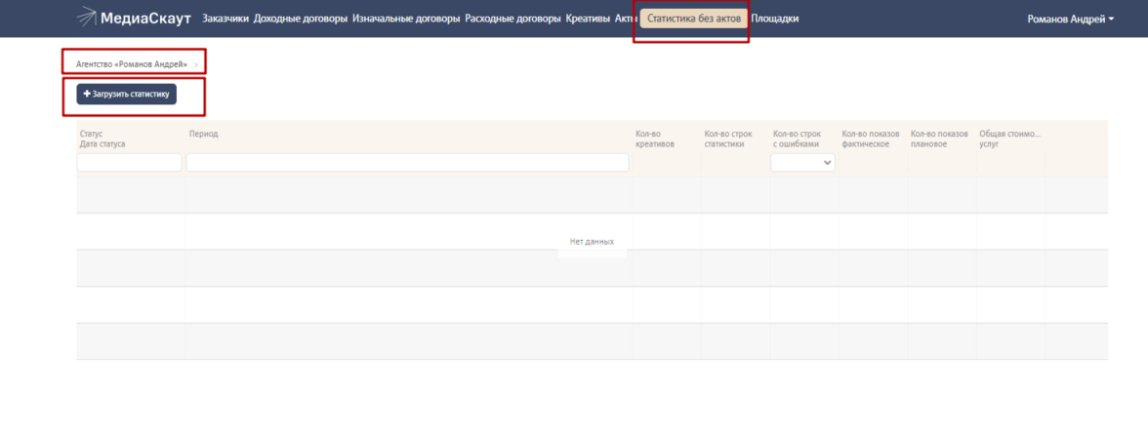This screenshot has width=1148, height=435.
Task: Click the Агентство «Романов Андрей» breadcrumb
Action: tap(132, 64)
